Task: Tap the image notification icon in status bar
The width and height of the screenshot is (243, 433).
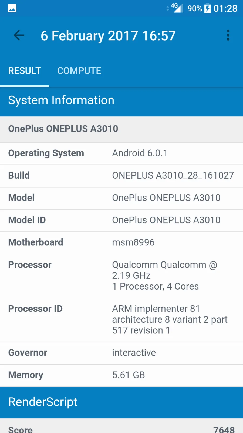Action: click(12, 8)
